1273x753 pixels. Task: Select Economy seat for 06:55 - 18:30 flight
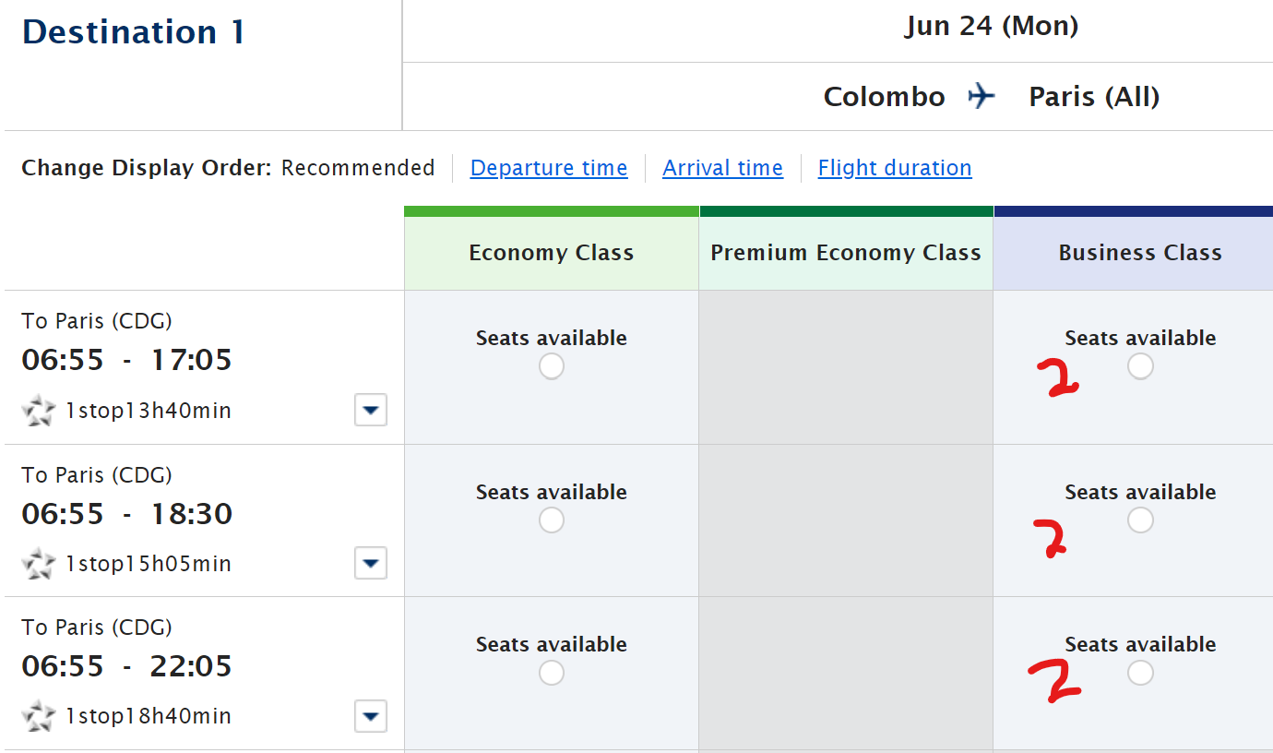pyautogui.click(x=552, y=520)
